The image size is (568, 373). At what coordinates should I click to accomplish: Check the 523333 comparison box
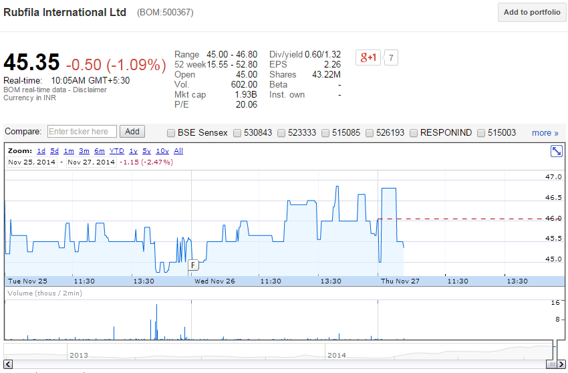pos(281,133)
